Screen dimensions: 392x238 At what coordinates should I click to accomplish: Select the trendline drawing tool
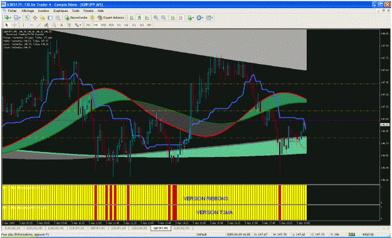39,25
